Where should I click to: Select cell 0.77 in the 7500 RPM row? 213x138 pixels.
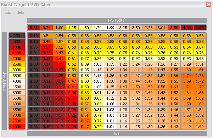(98, 121)
